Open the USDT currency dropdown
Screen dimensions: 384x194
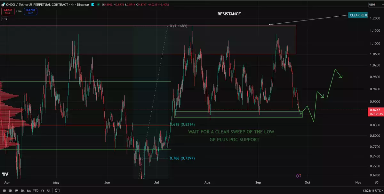tap(372, 5)
